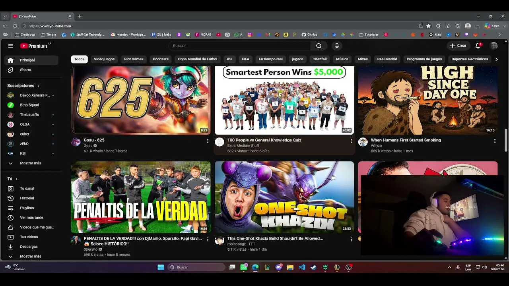Open WhatsApp from the Windows taskbar
509x286 pixels.
click(244, 267)
